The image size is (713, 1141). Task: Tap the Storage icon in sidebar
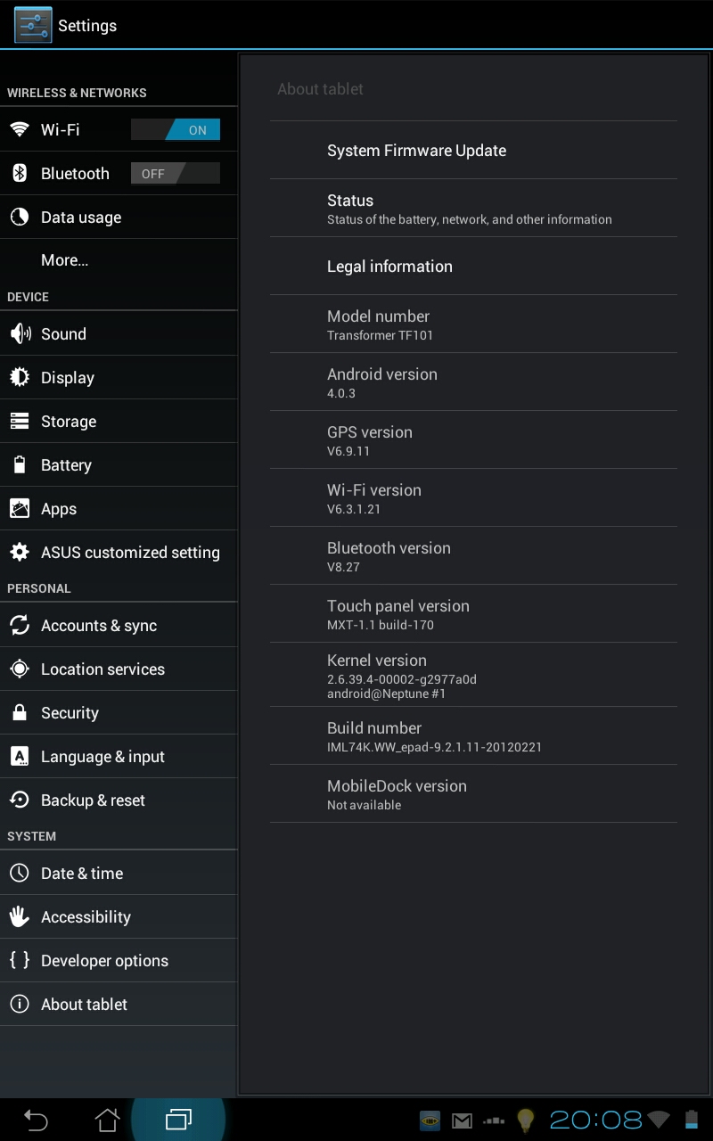click(x=20, y=421)
